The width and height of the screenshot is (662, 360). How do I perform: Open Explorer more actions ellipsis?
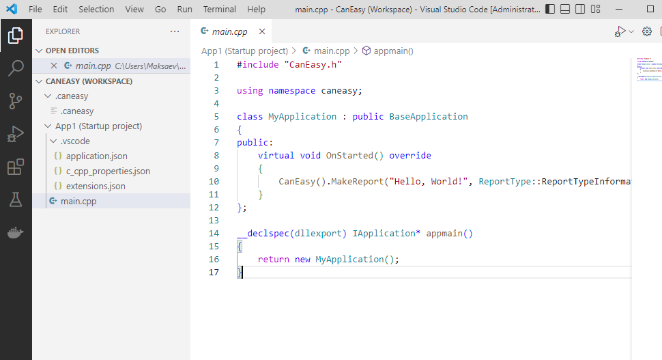(175, 31)
